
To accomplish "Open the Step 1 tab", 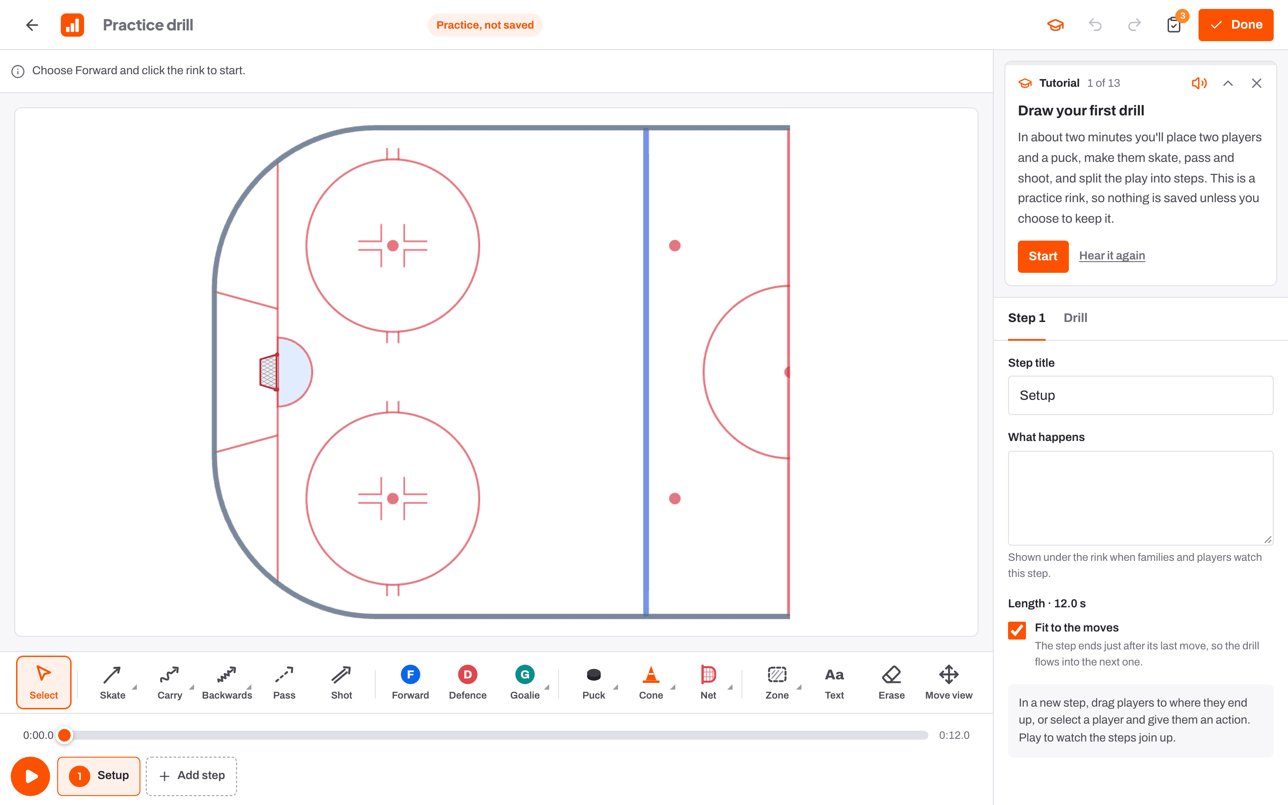I will pos(1026,318).
